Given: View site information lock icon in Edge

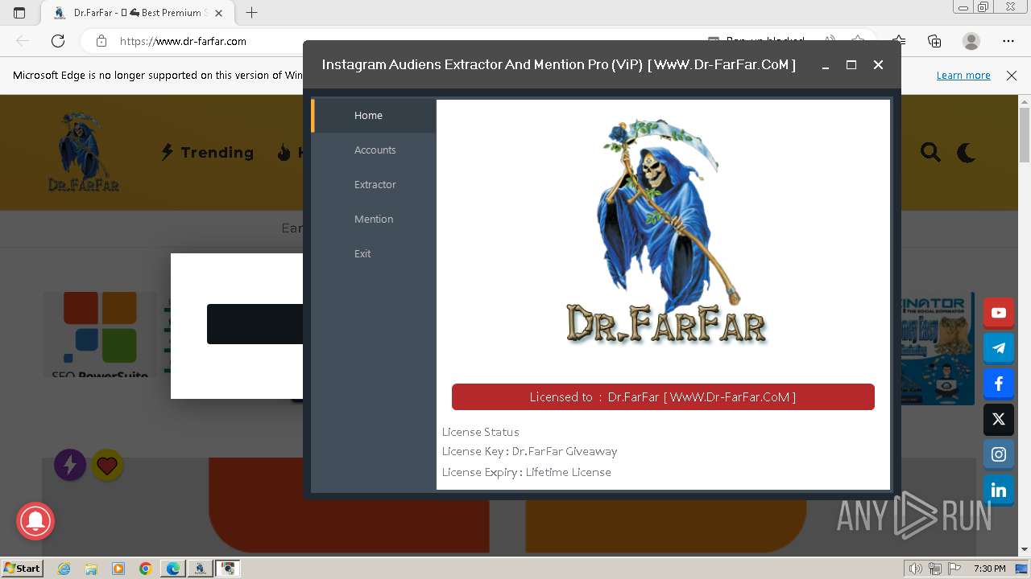Looking at the screenshot, I should [101, 41].
